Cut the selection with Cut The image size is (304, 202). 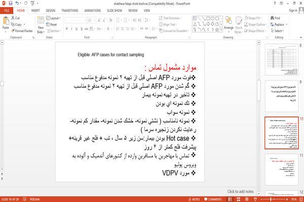[x=15, y=18]
